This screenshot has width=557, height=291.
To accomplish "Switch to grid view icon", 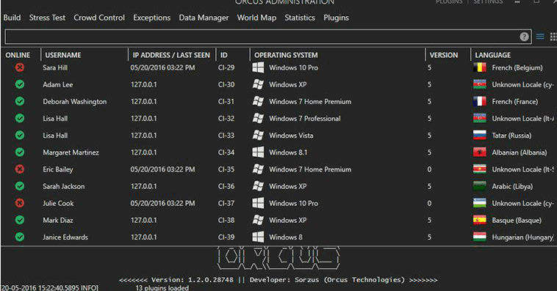I will 553,37.
